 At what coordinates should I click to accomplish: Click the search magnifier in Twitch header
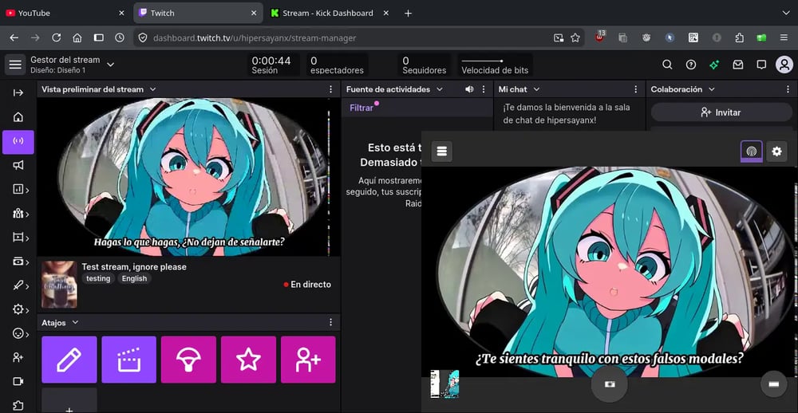coord(667,65)
